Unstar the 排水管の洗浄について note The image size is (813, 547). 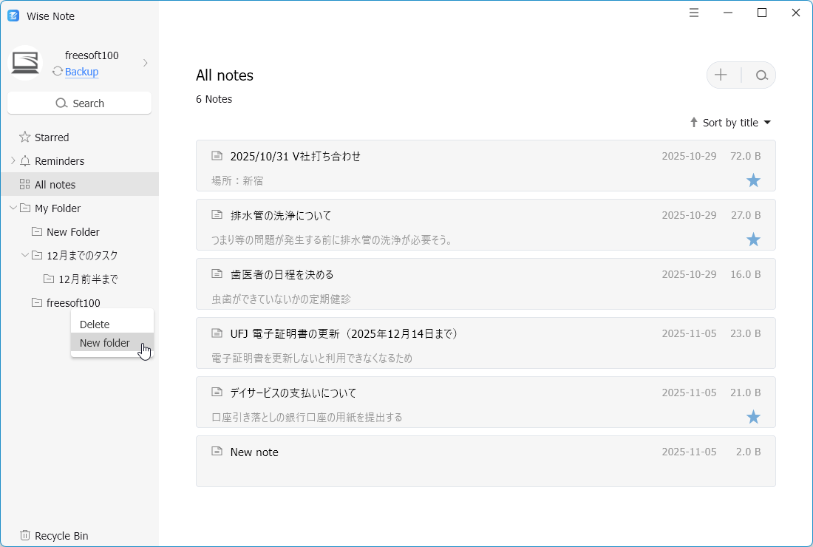pyautogui.click(x=753, y=239)
